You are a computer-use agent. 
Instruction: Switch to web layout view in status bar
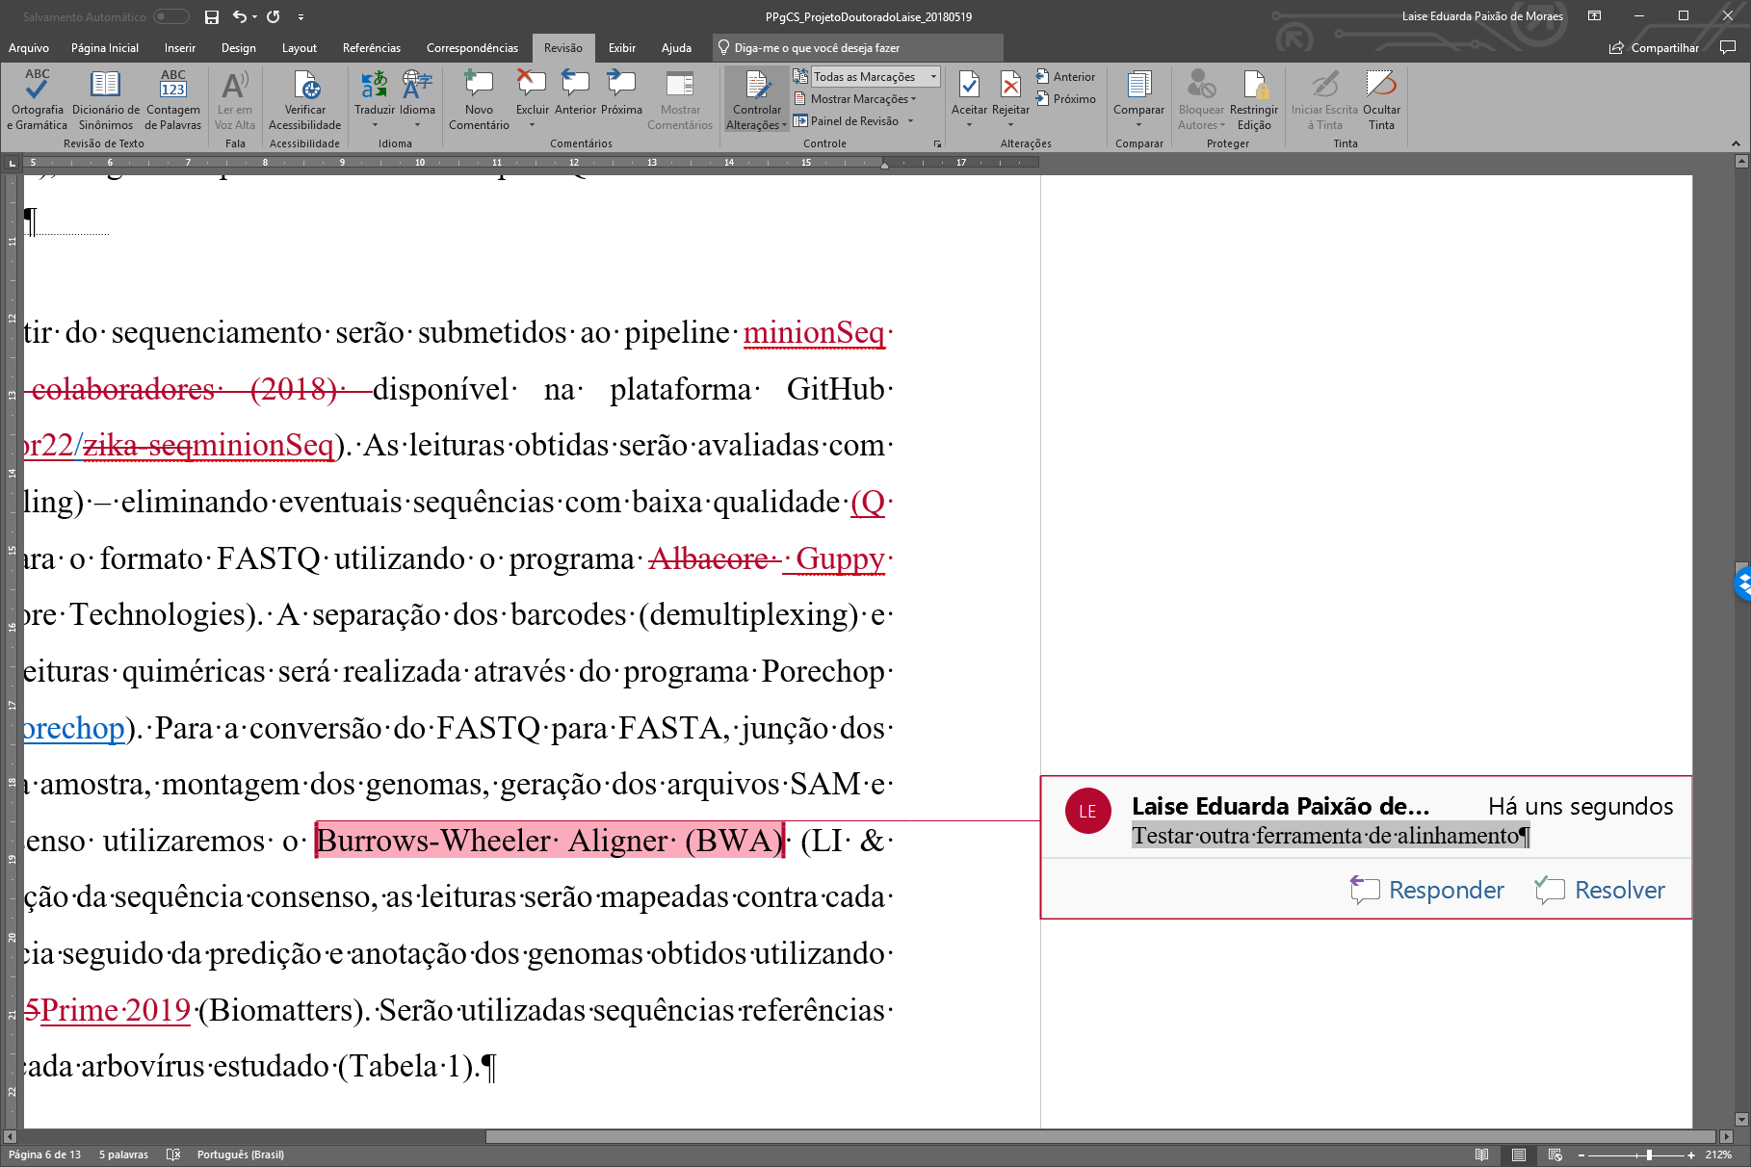click(1555, 1154)
